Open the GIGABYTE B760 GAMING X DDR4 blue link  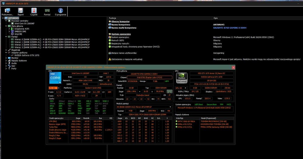pos(230,28)
